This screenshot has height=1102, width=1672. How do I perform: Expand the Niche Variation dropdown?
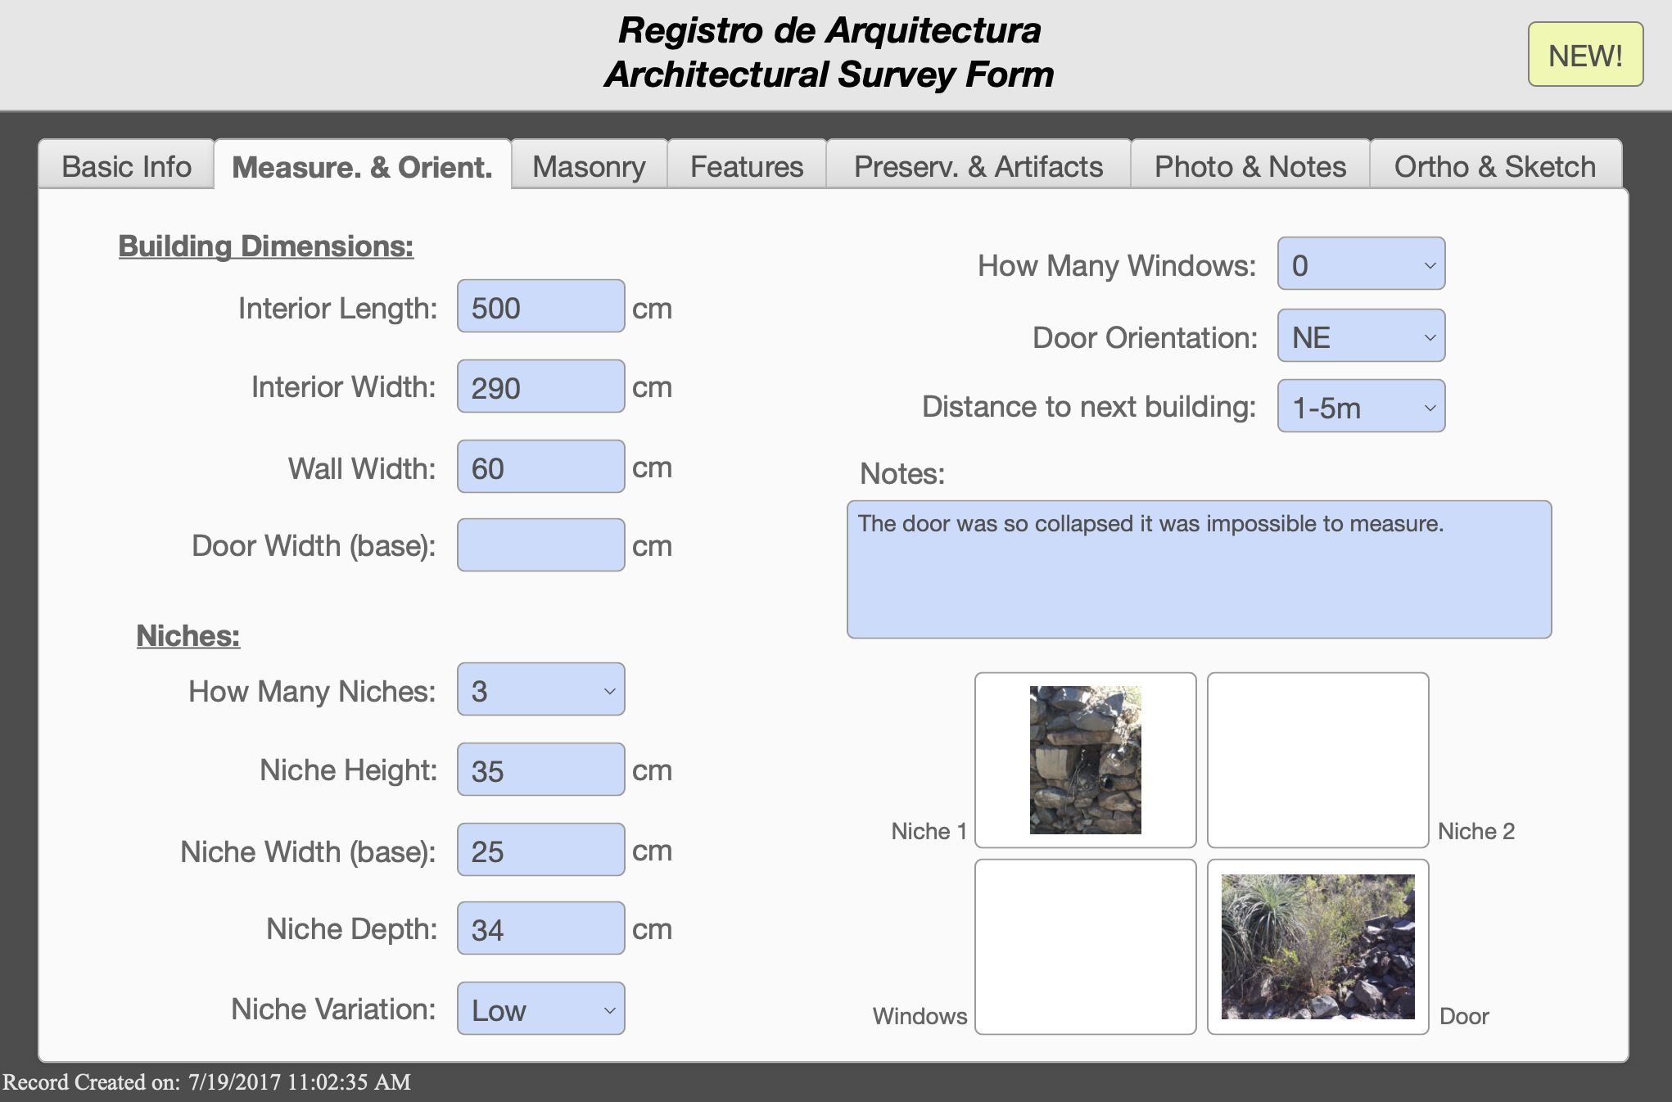(x=540, y=1009)
